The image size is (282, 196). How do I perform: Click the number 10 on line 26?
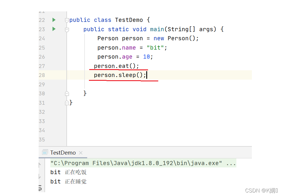pyautogui.click(x=146, y=57)
